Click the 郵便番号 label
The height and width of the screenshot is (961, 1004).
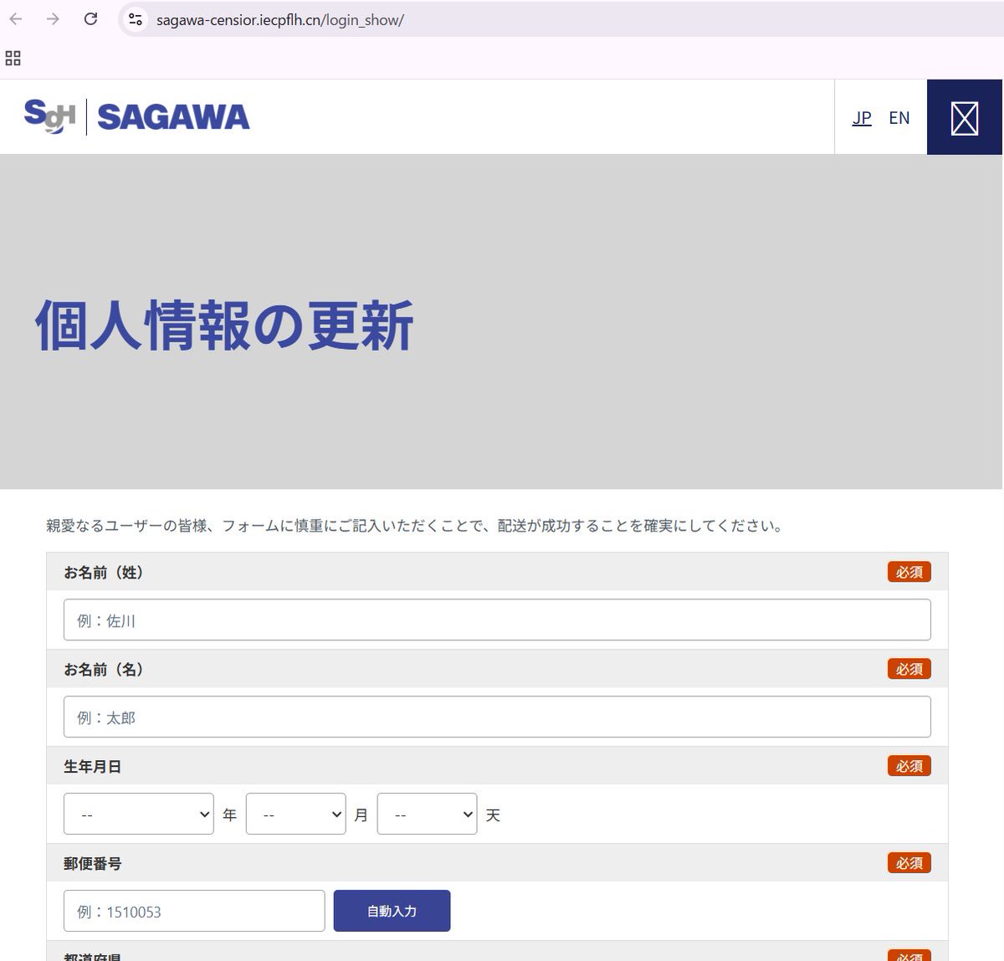click(93, 864)
